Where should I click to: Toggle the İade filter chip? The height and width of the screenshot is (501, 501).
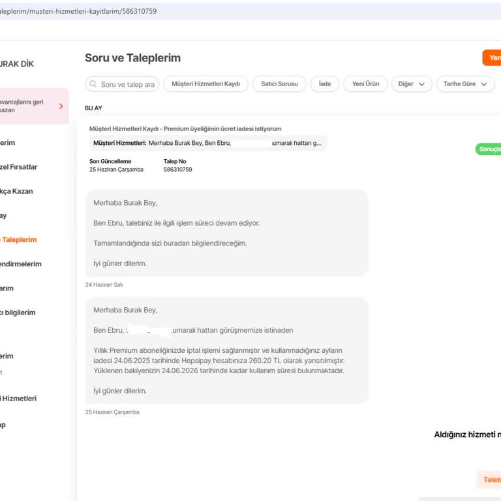(324, 84)
